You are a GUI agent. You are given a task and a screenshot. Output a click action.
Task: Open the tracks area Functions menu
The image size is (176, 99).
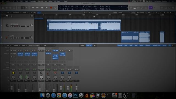tap(16, 13)
